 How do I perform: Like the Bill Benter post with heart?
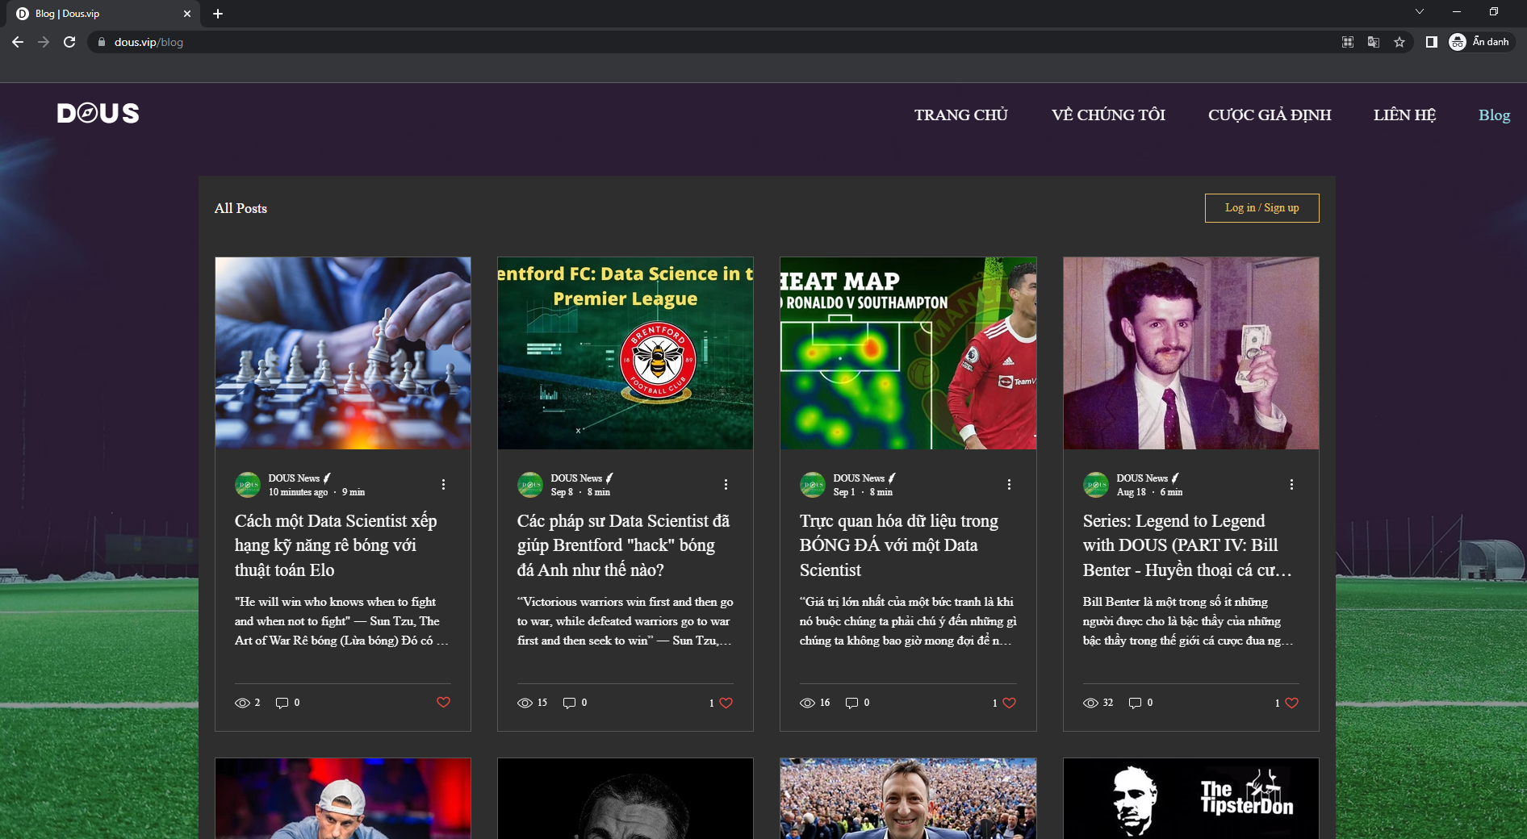pyautogui.click(x=1291, y=703)
